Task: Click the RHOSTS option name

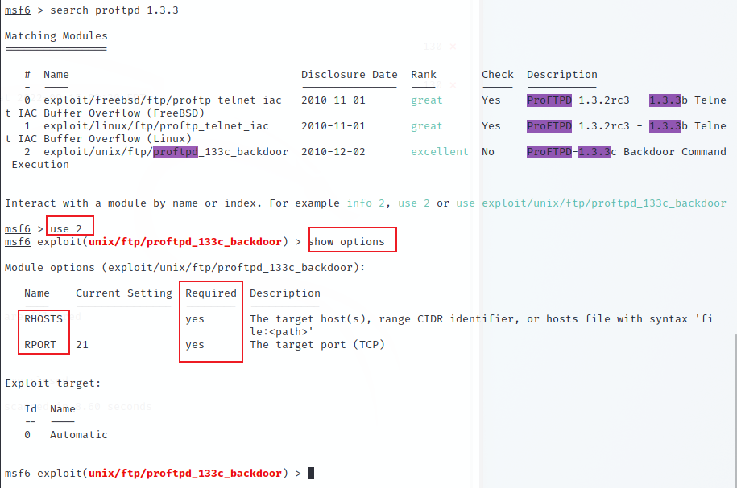Action: [43, 319]
